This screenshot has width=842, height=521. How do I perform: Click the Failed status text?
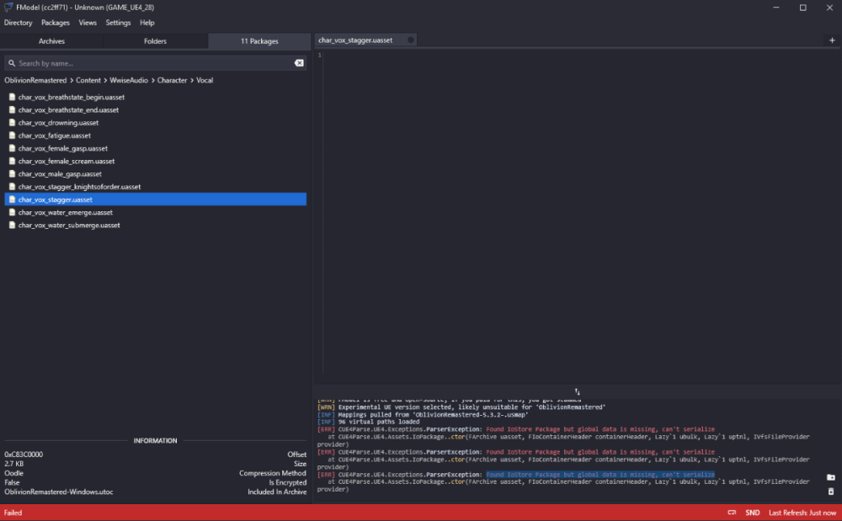click(13, 513)
